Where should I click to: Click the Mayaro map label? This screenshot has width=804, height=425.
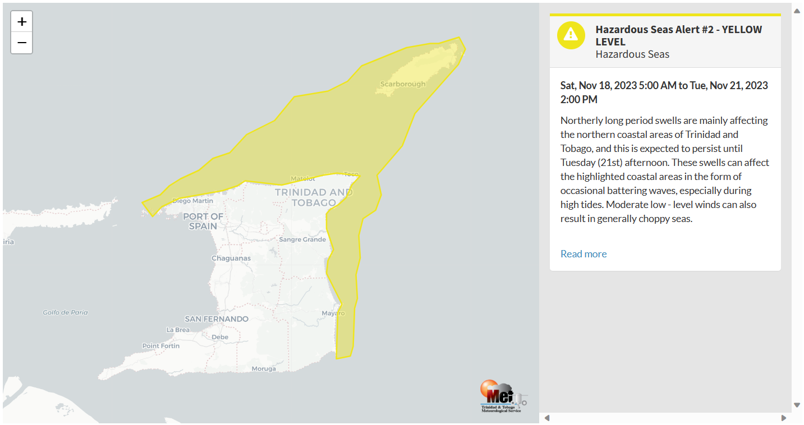point(333,313)
